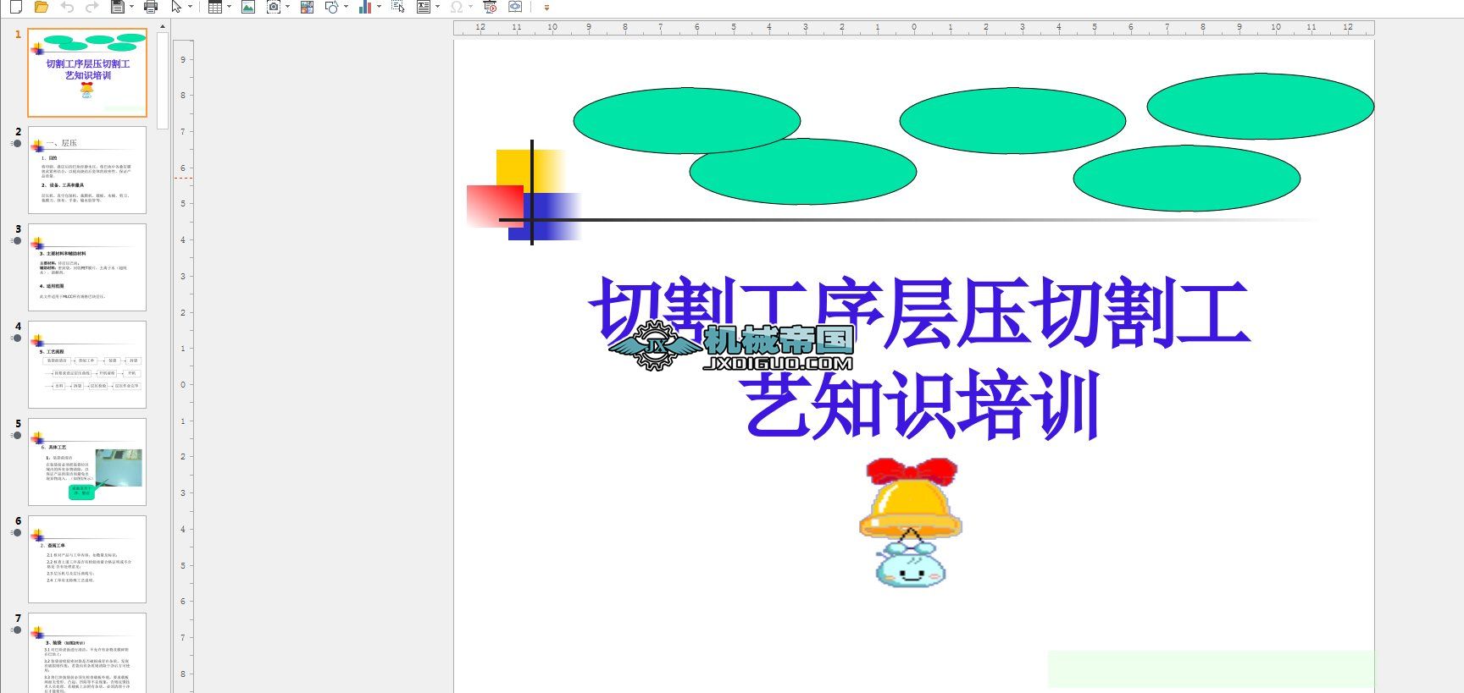Click the animation star icon beside slide 4

16,338
